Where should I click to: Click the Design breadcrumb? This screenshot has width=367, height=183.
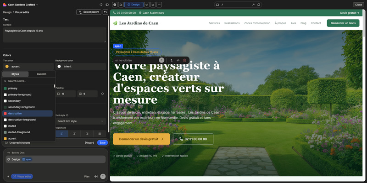7,12
